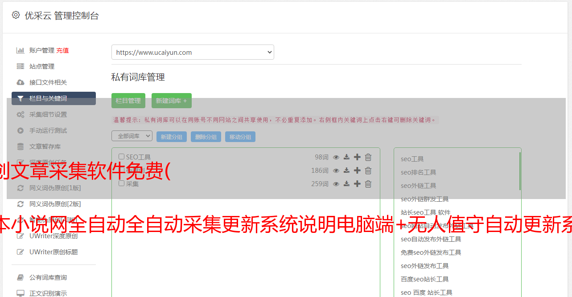This screenshot has height=297, width=572.
Task: Open 采集细节设置 via its gears icon
Action: coord(20,114)
